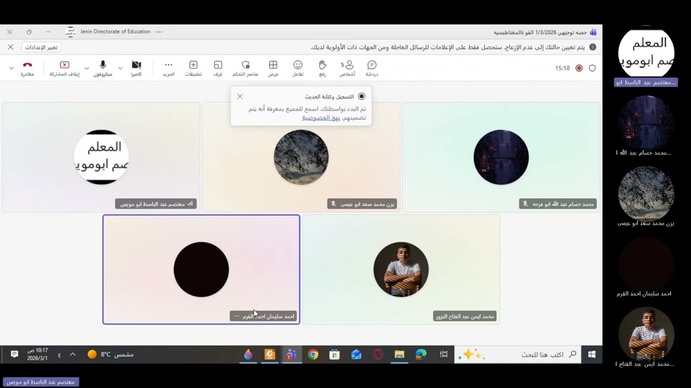
Task: Open the React (تفاعل) emoji menu
Action: click(x=297, y=68)
